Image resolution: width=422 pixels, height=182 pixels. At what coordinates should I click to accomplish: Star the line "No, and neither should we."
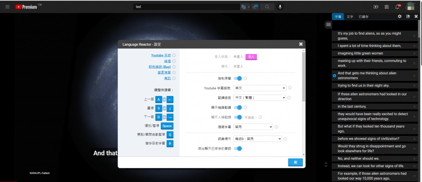click(414, 159)
